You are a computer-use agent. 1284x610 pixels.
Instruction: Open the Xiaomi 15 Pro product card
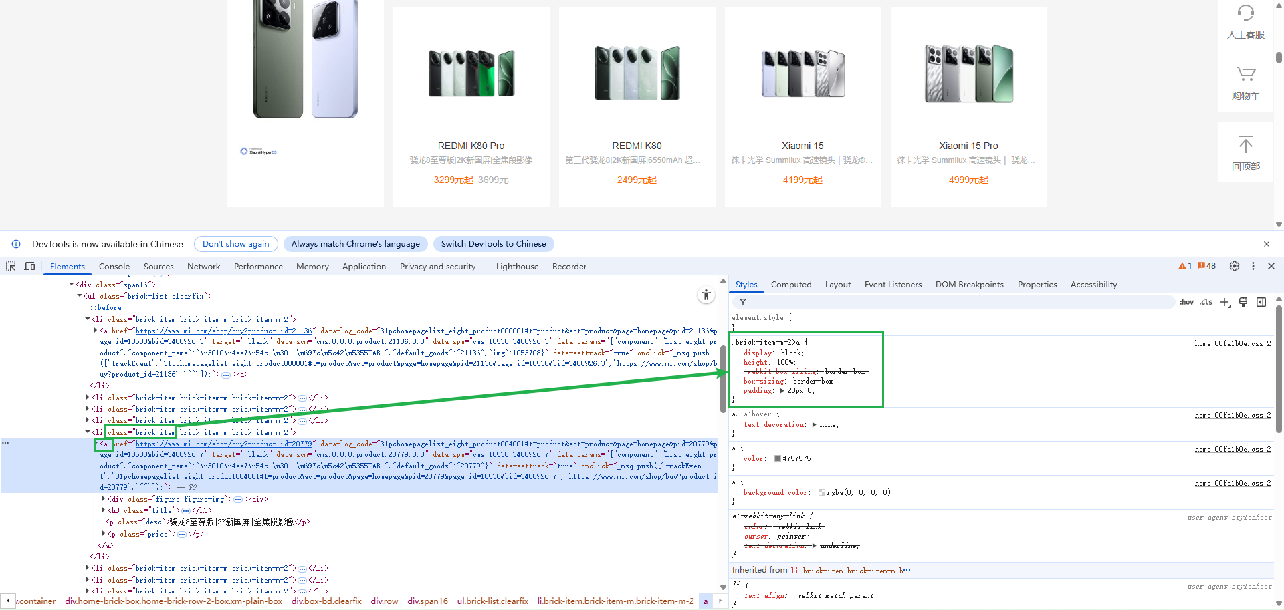pyautogui.click(x=969, y=107)
